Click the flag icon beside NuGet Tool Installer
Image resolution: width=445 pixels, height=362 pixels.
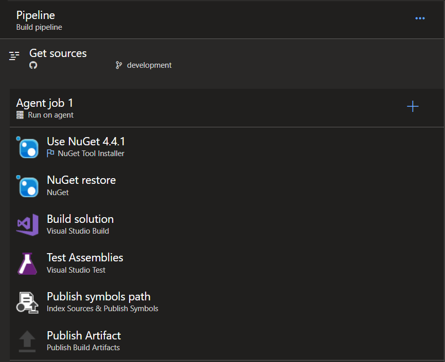tap(50, 153)
